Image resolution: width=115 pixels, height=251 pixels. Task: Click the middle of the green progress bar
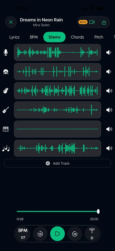tap(57, 211)
